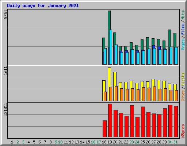Click the cyan Pages bar for day 19
The height and width of the screenshot is (146, 187).
[x=111, y=47]
